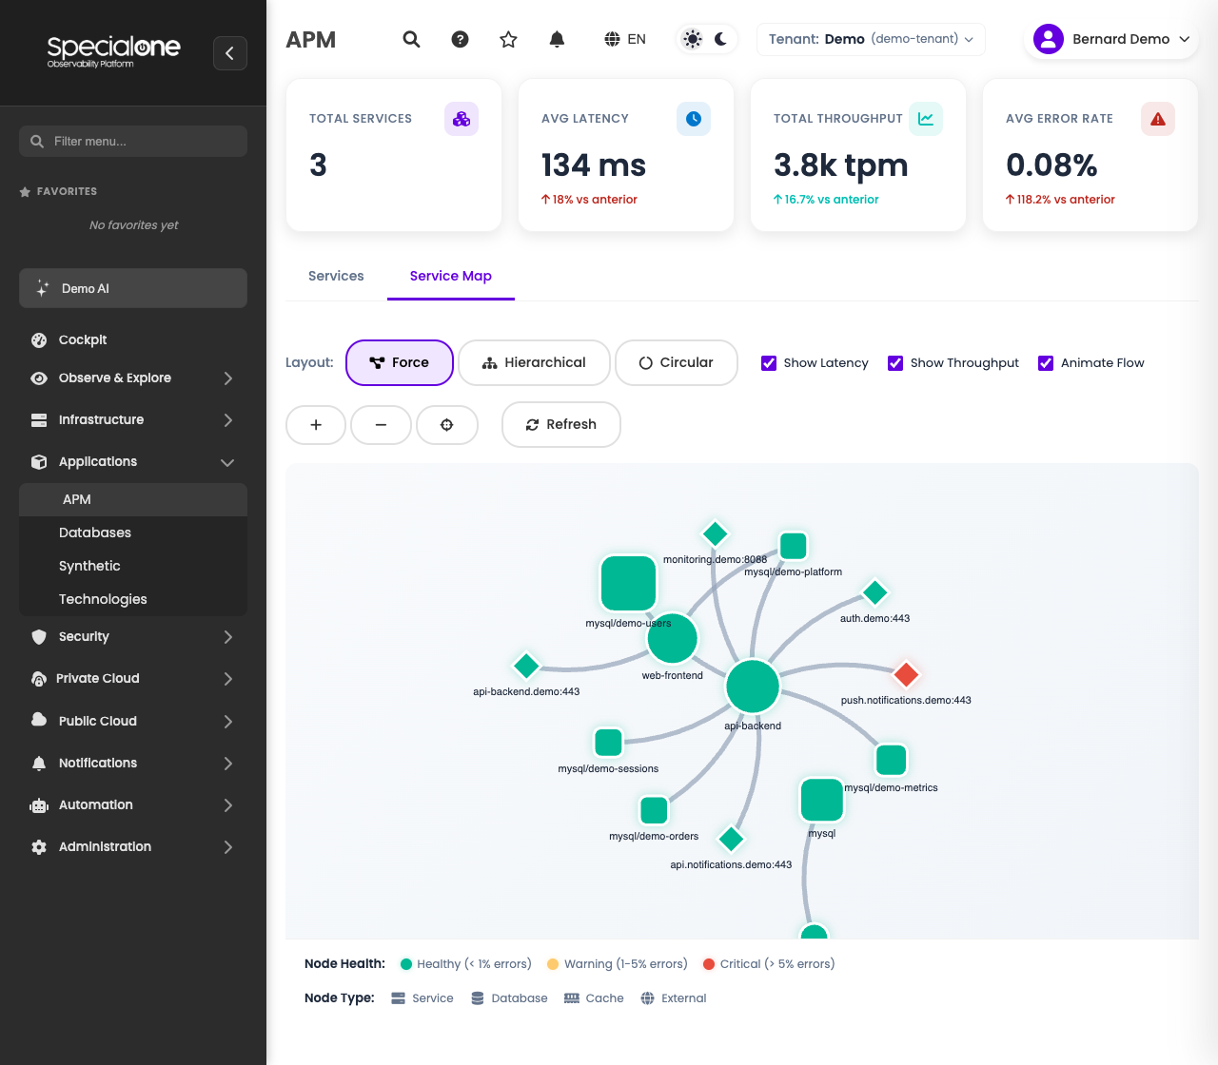
Task: Change language via EN globe
Action: tap(625, 39)
